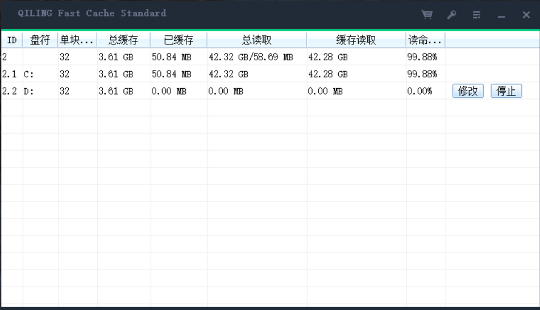Click the 总缓存 column header

[123, 40]
